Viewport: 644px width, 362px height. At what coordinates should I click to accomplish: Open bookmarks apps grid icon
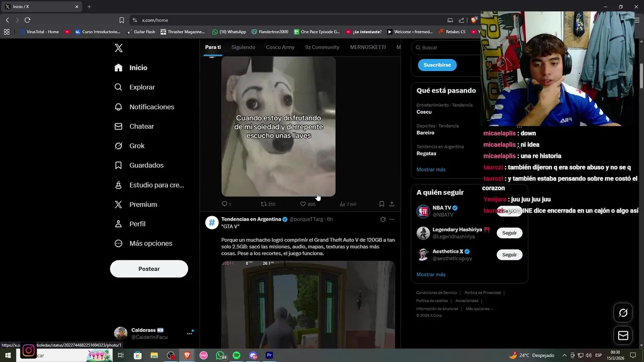click(x=7, y=32)
